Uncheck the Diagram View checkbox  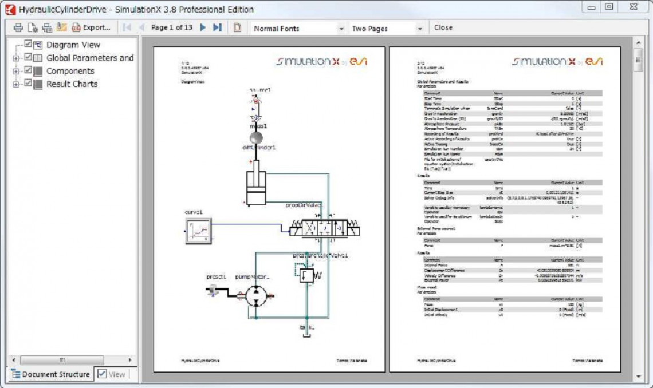point(28,43)
